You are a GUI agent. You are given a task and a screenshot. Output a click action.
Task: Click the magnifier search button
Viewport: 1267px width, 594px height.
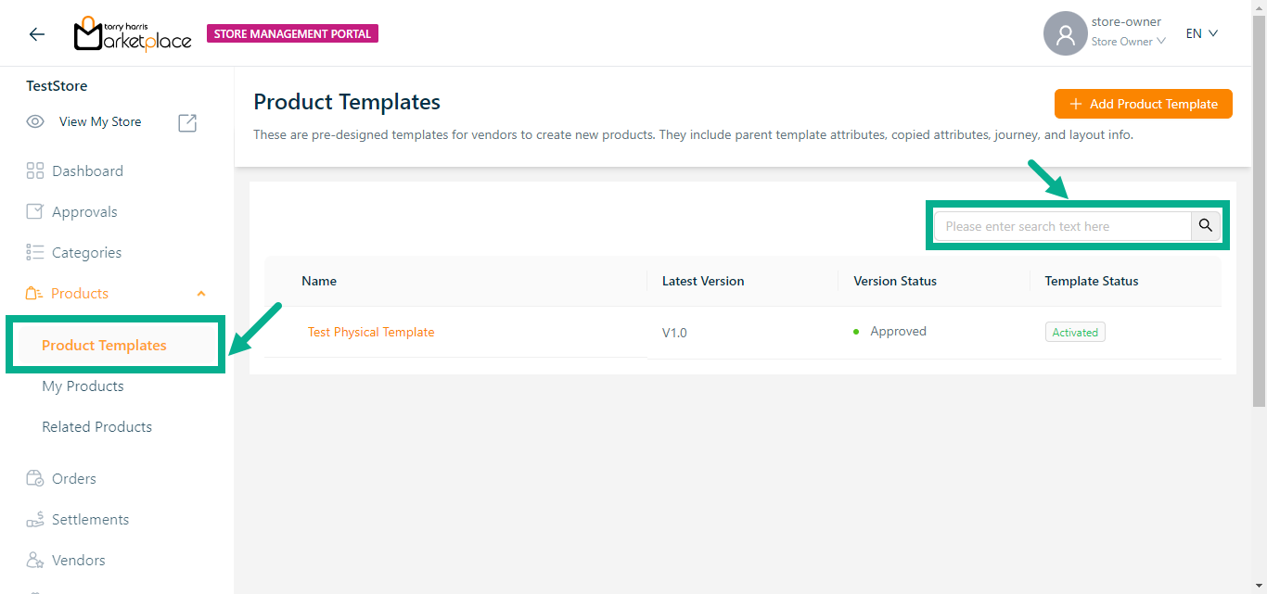pos(1206,226)
